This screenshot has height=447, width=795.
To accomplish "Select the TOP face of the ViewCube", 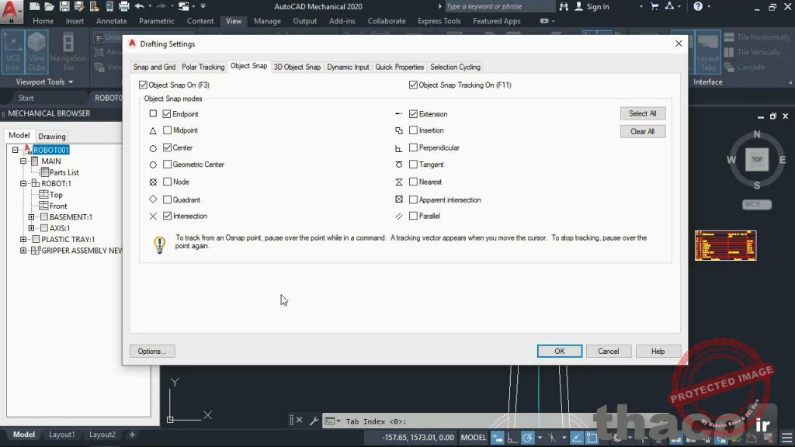I will (x=756, y=159).
